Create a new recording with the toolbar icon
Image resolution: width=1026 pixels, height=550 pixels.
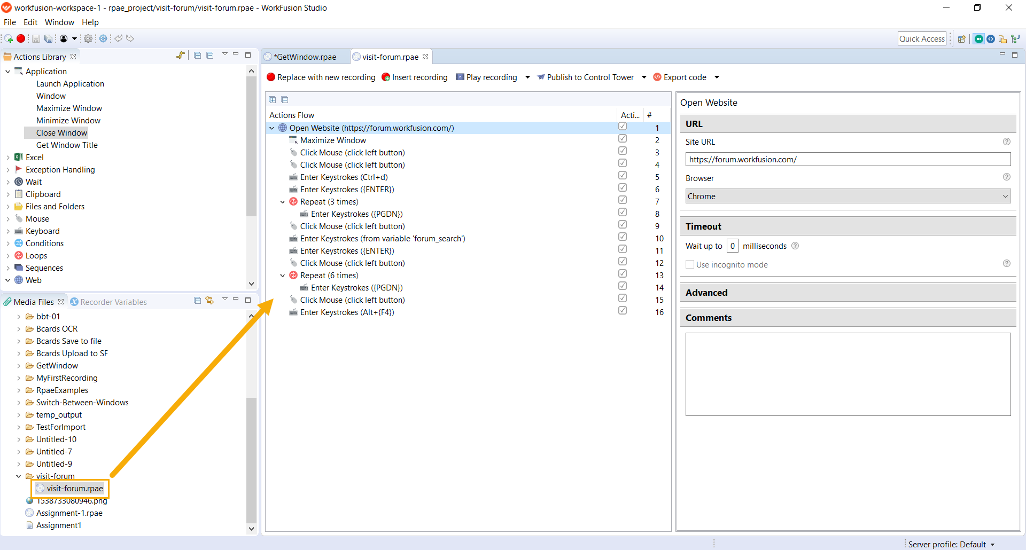9,38
